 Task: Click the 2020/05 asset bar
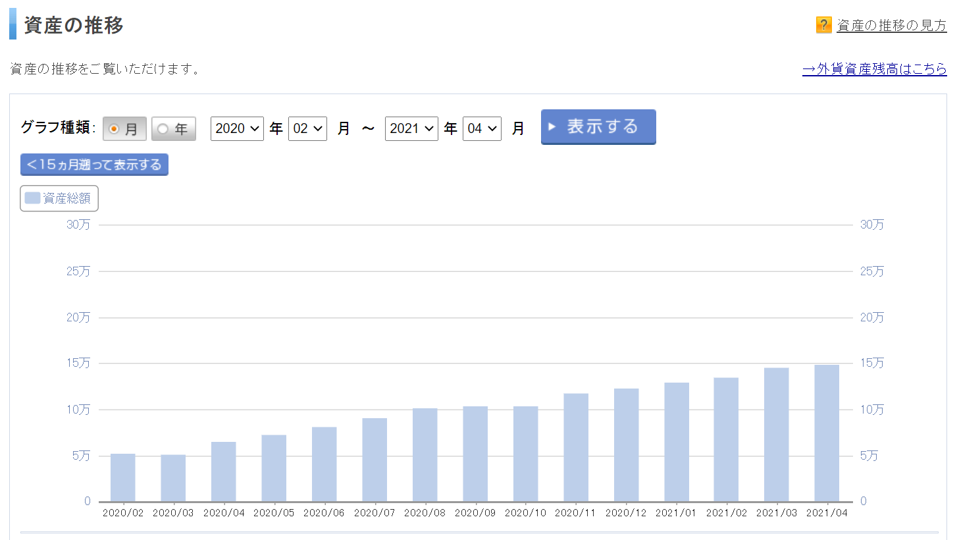point(274,468)
